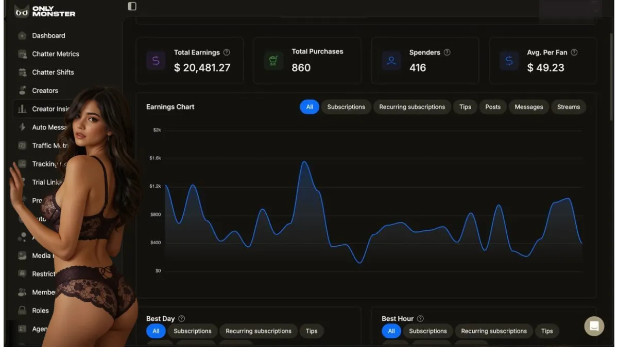
Task: Filter Best Day by Subscriptions
Action: (x=193, y=331)
